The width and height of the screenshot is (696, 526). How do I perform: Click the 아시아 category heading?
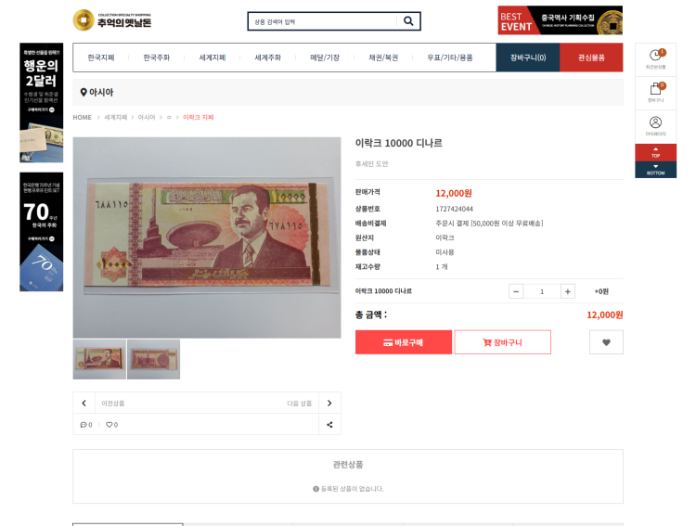(x=101, y=93)
